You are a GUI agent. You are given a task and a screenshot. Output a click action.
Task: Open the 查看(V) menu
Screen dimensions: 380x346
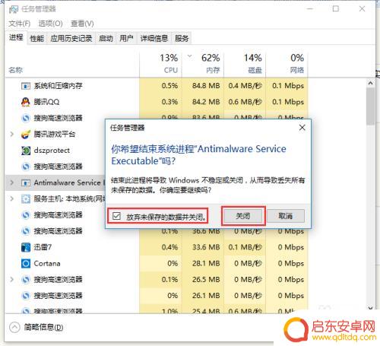click(82, 24)
